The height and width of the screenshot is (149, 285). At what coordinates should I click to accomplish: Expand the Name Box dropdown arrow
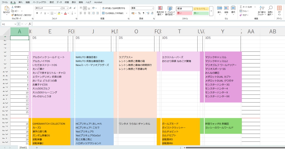point(16,24)
